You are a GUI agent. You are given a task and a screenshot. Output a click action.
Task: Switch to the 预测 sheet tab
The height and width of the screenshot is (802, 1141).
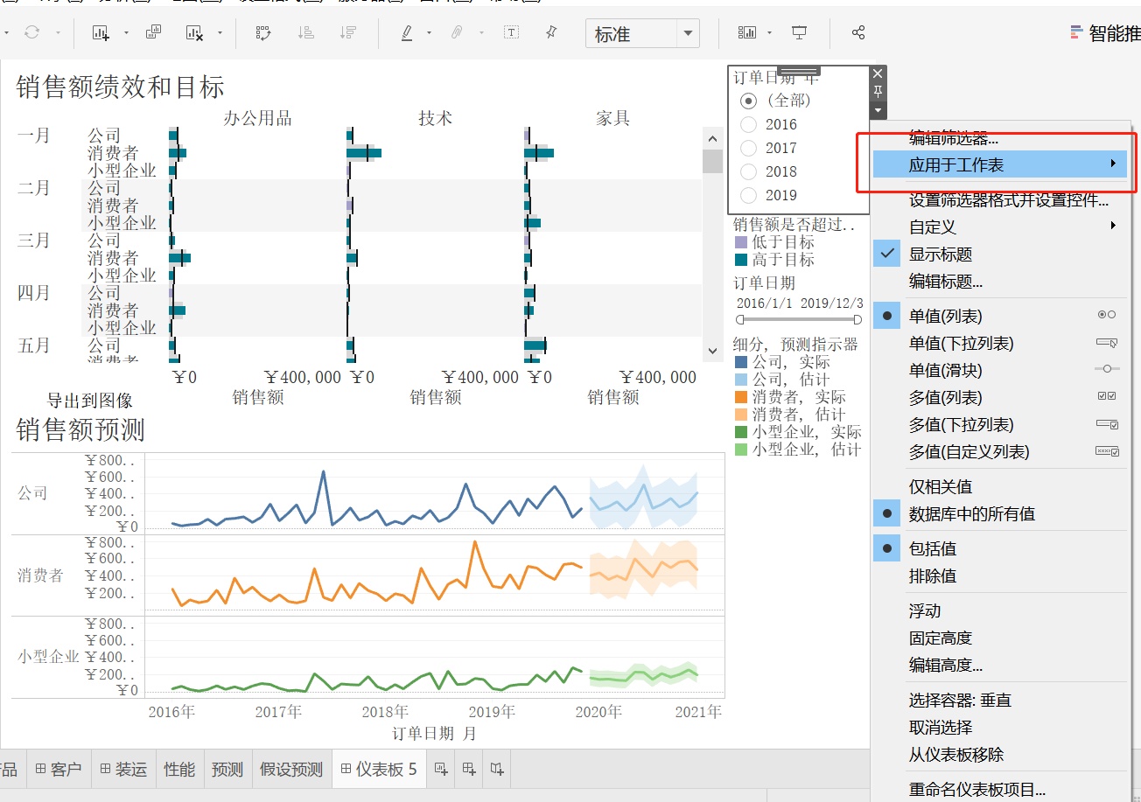coord(227,769)
